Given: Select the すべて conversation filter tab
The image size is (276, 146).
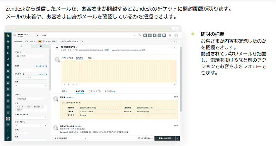Looking at the screenshot, I should (x=79, y=92).
